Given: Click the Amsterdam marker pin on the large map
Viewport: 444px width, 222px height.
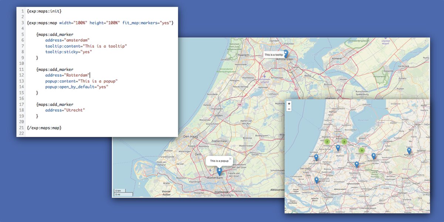Looking at the screenshot, I should 286,54.
